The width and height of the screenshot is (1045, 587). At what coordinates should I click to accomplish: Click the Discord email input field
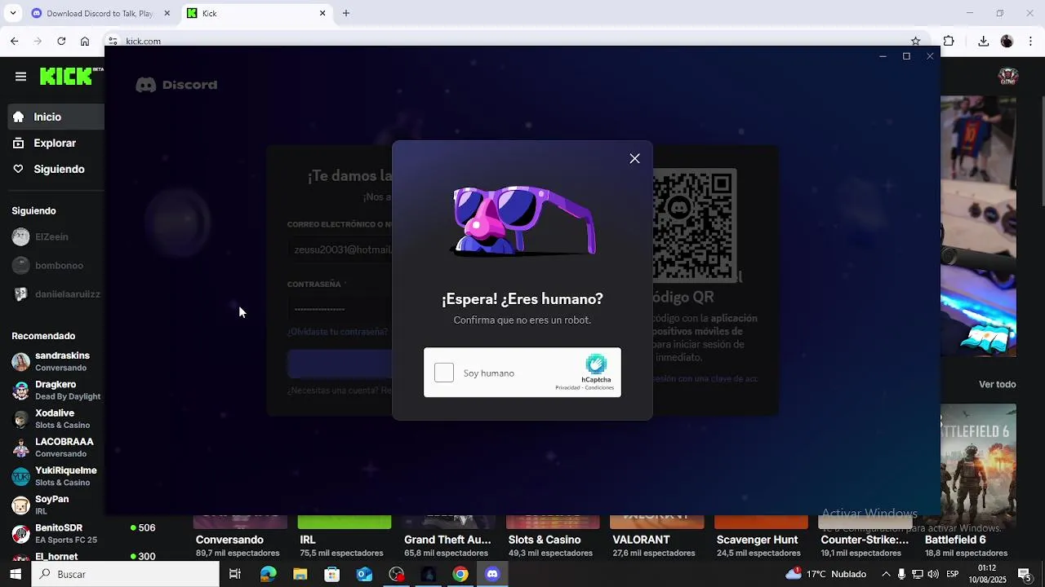tap(339, 249)
